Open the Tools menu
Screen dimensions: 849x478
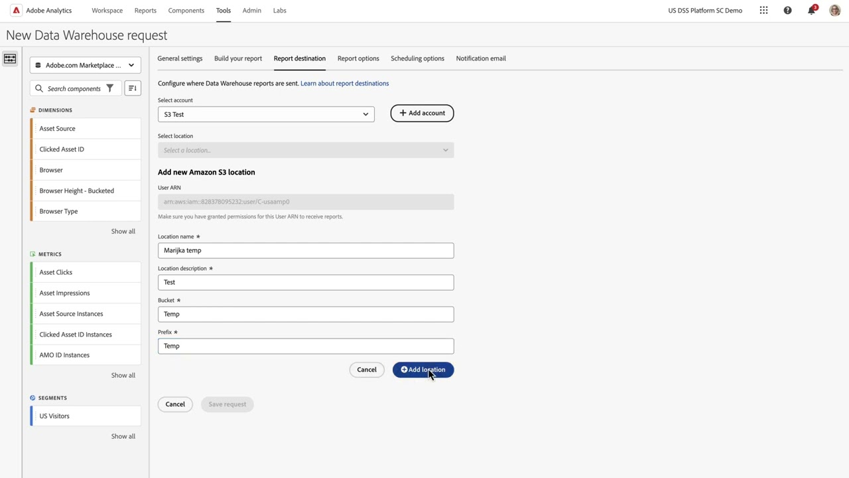[224, 11]
